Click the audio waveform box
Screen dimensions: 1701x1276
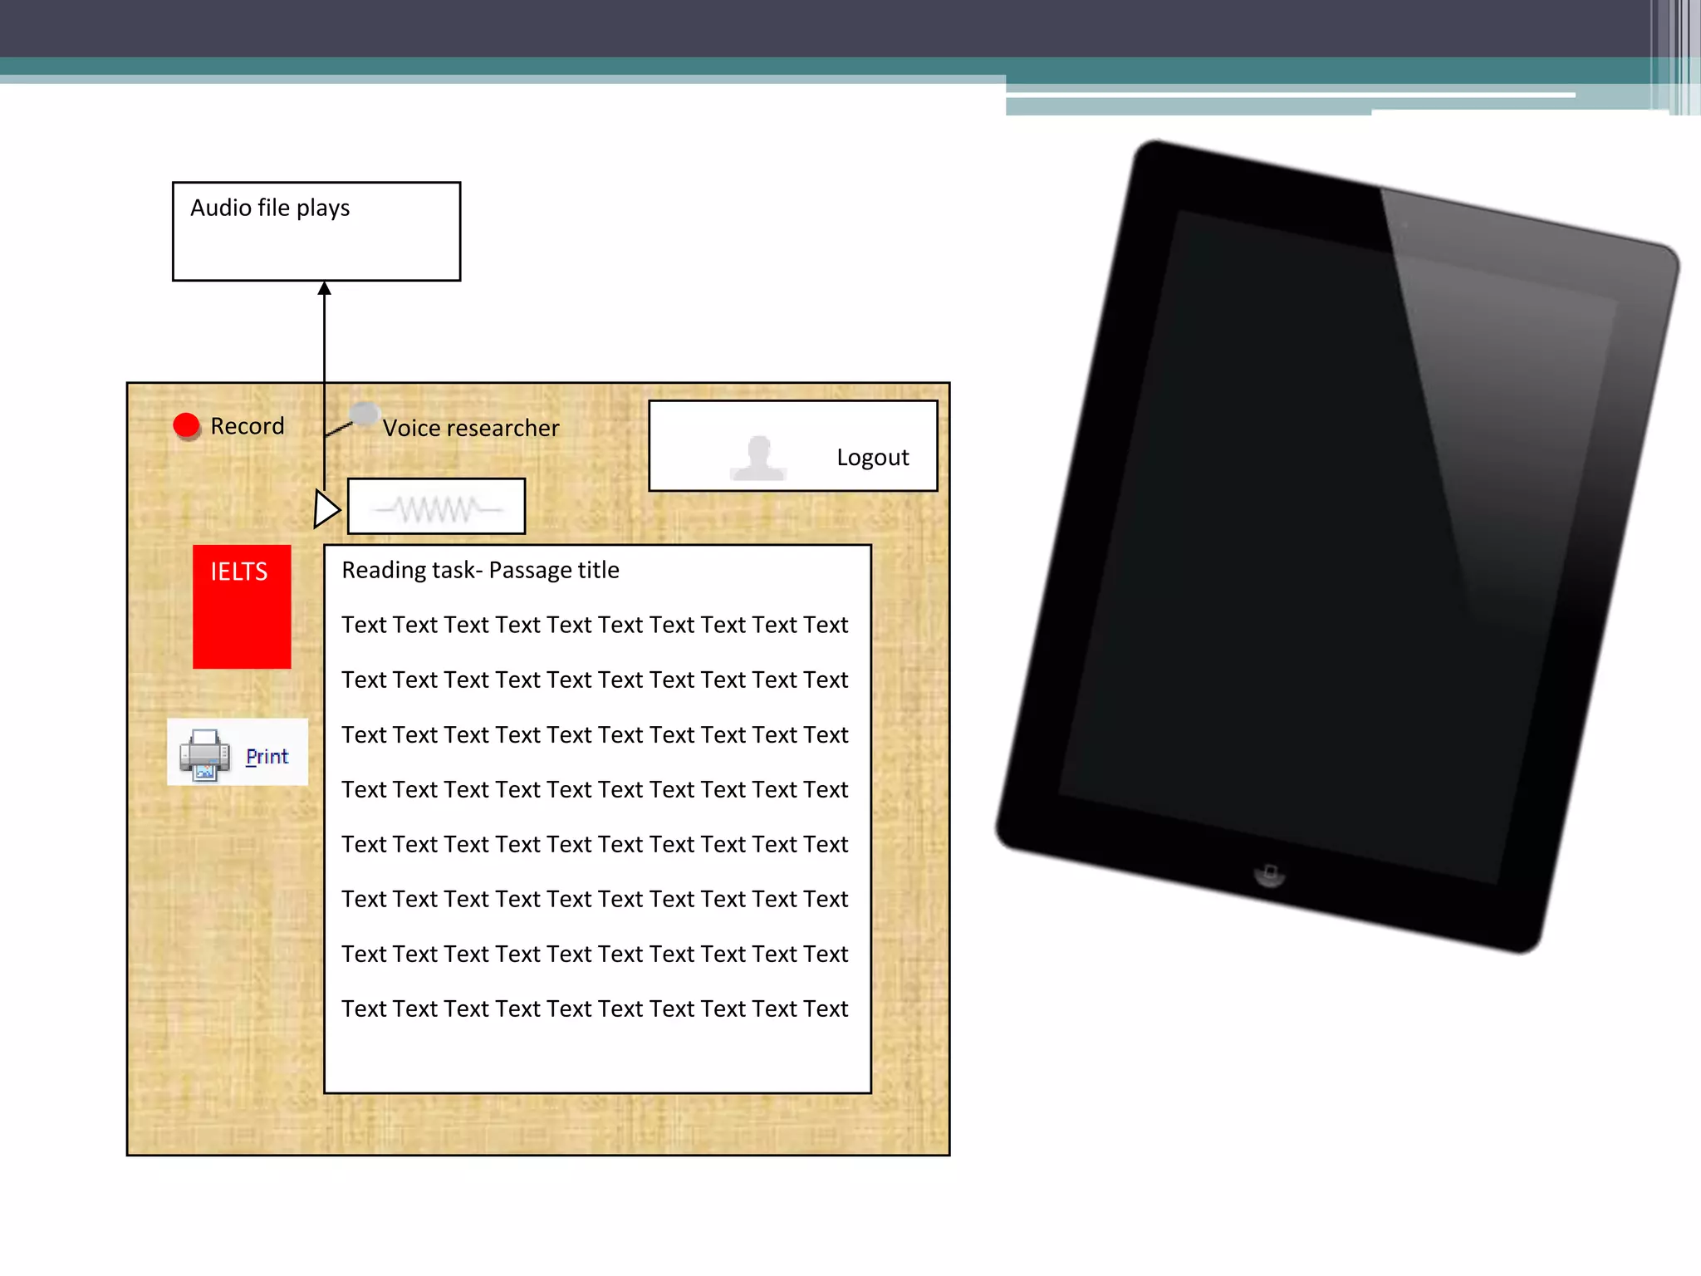coord(437,506)
